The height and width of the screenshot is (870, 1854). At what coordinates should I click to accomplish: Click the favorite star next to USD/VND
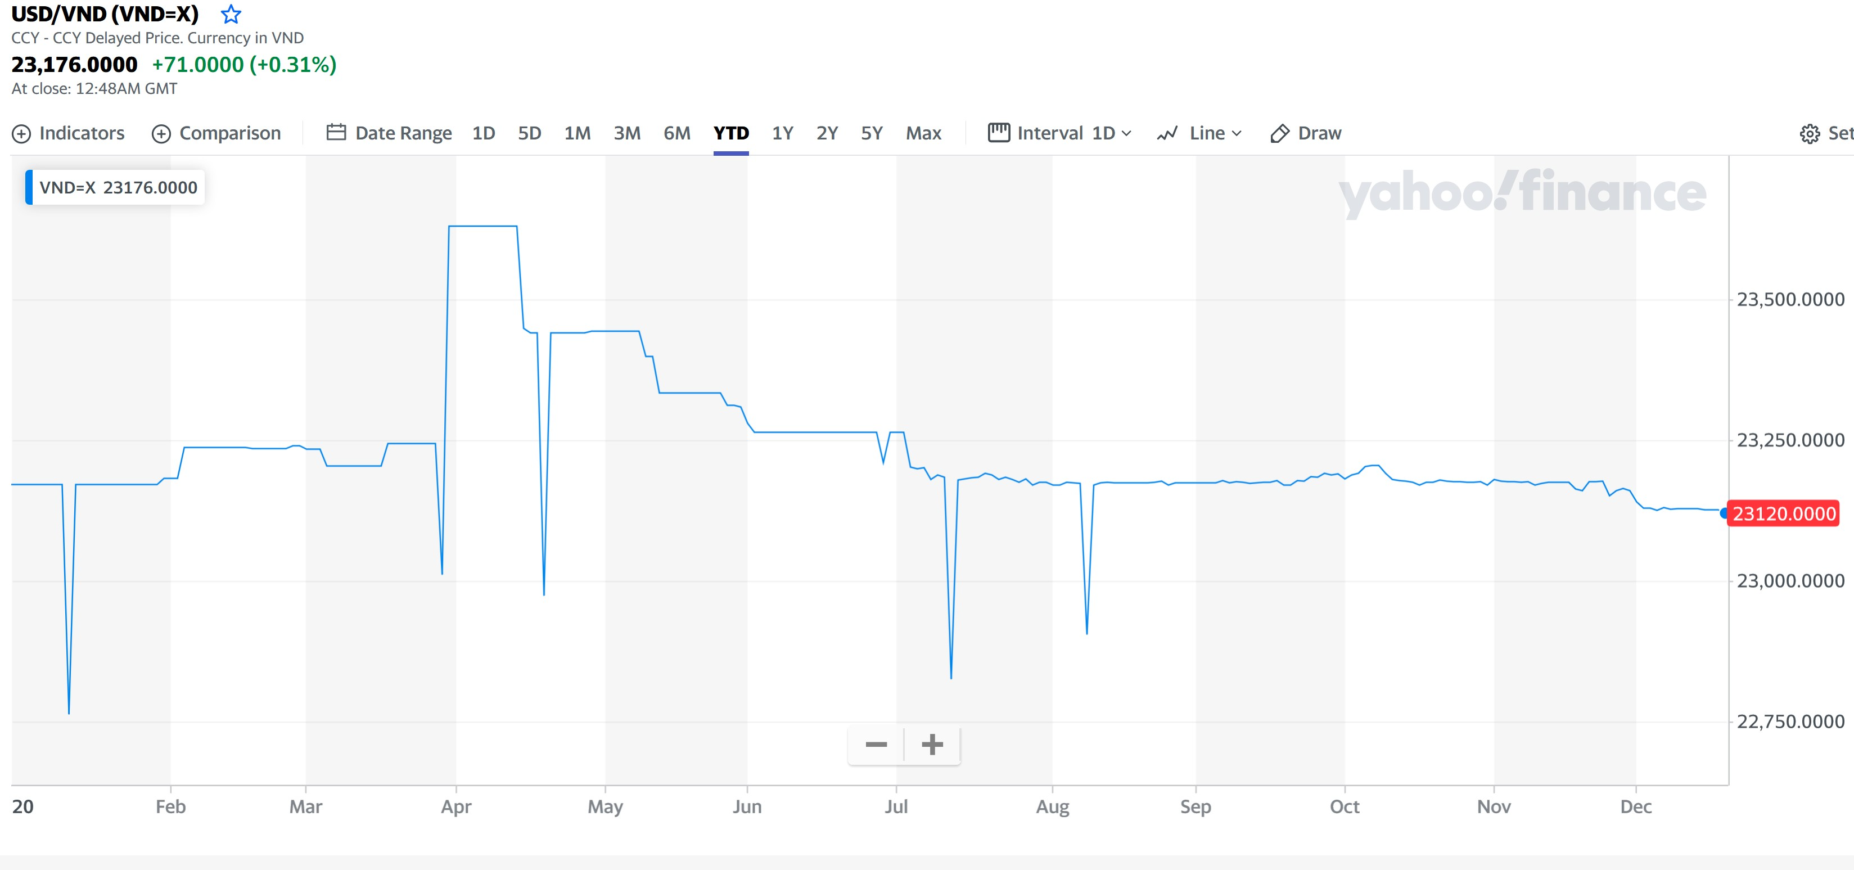(x=231, y=15)
